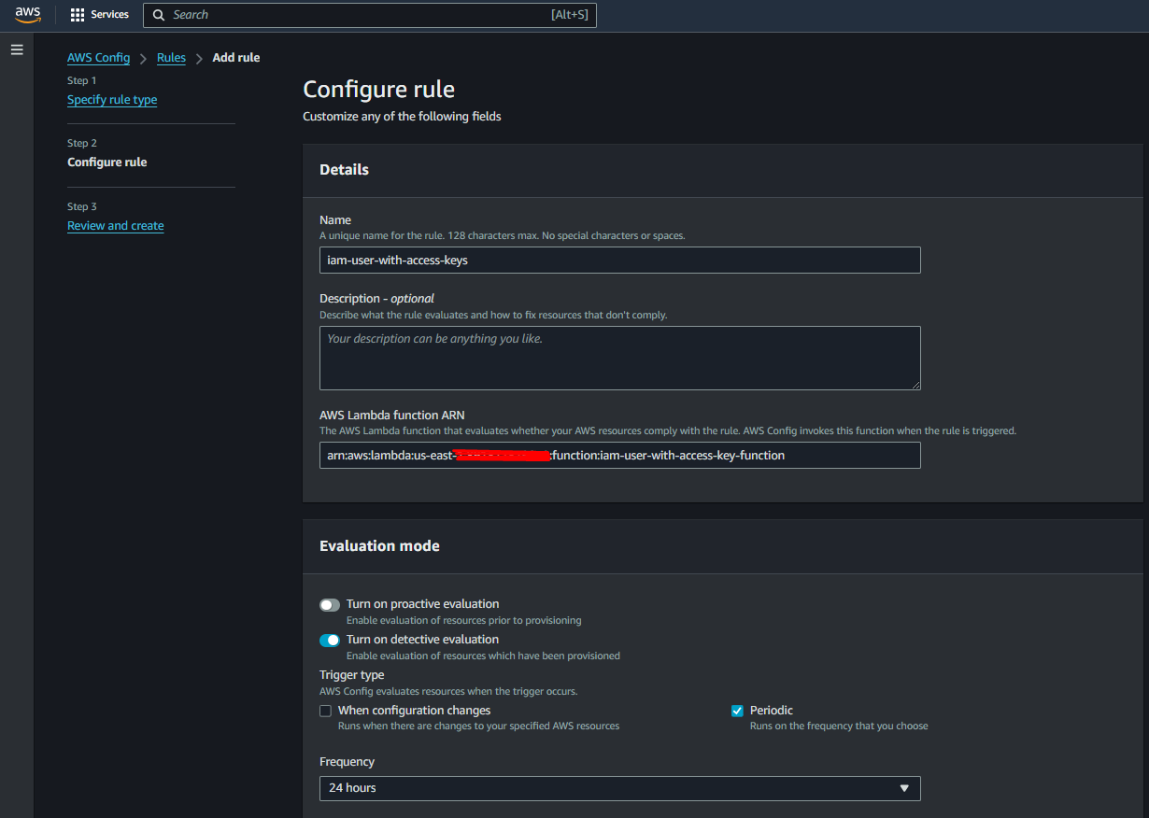Go to AWS Config breadcrumb
The width and height of the screenshot is (1149, 818).
click(x=98, y=58)
